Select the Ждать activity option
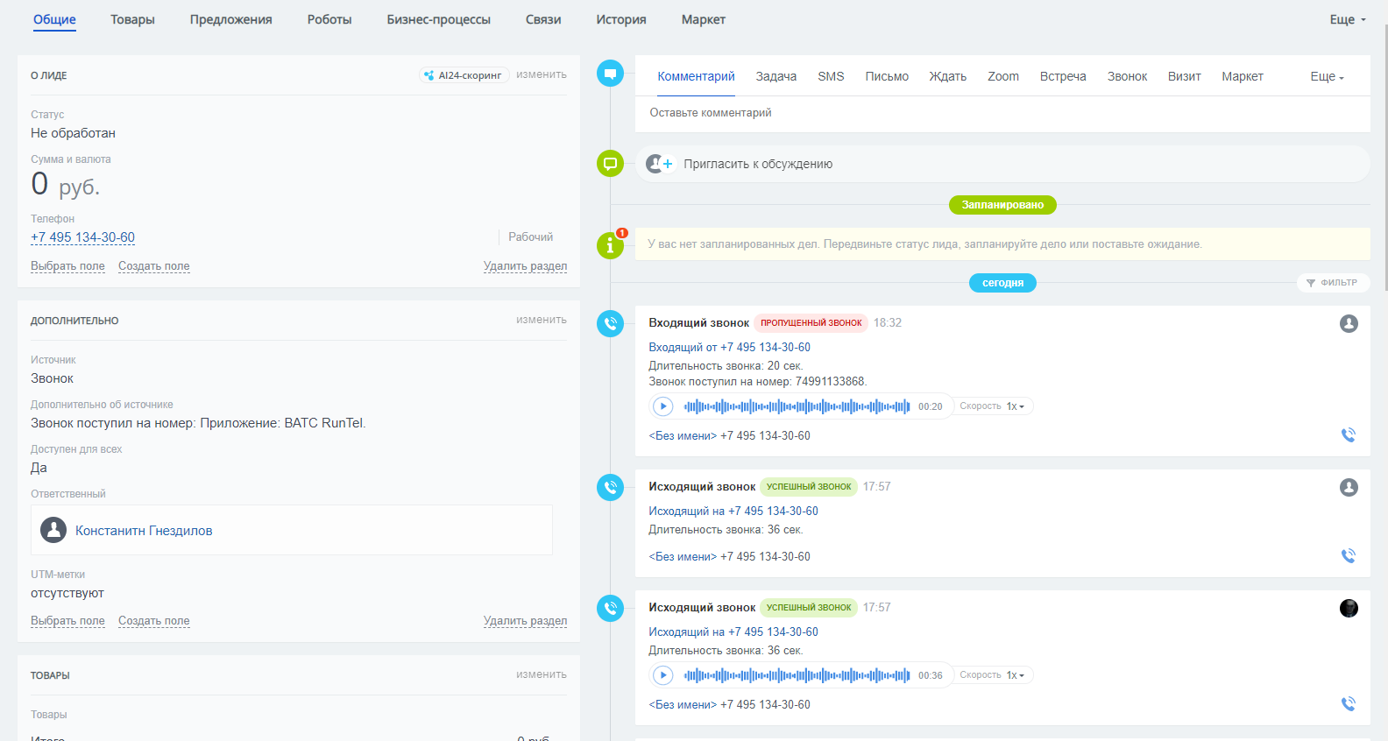Viewport: 1388px width, 741px height. tap(948, 77)
